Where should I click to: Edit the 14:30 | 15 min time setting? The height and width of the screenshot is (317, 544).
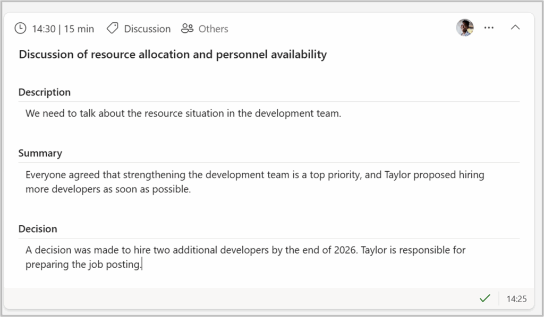tap(63, 29)
